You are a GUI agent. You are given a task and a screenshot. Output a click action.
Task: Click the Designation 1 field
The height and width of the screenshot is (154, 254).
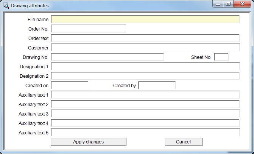point(145,66)
